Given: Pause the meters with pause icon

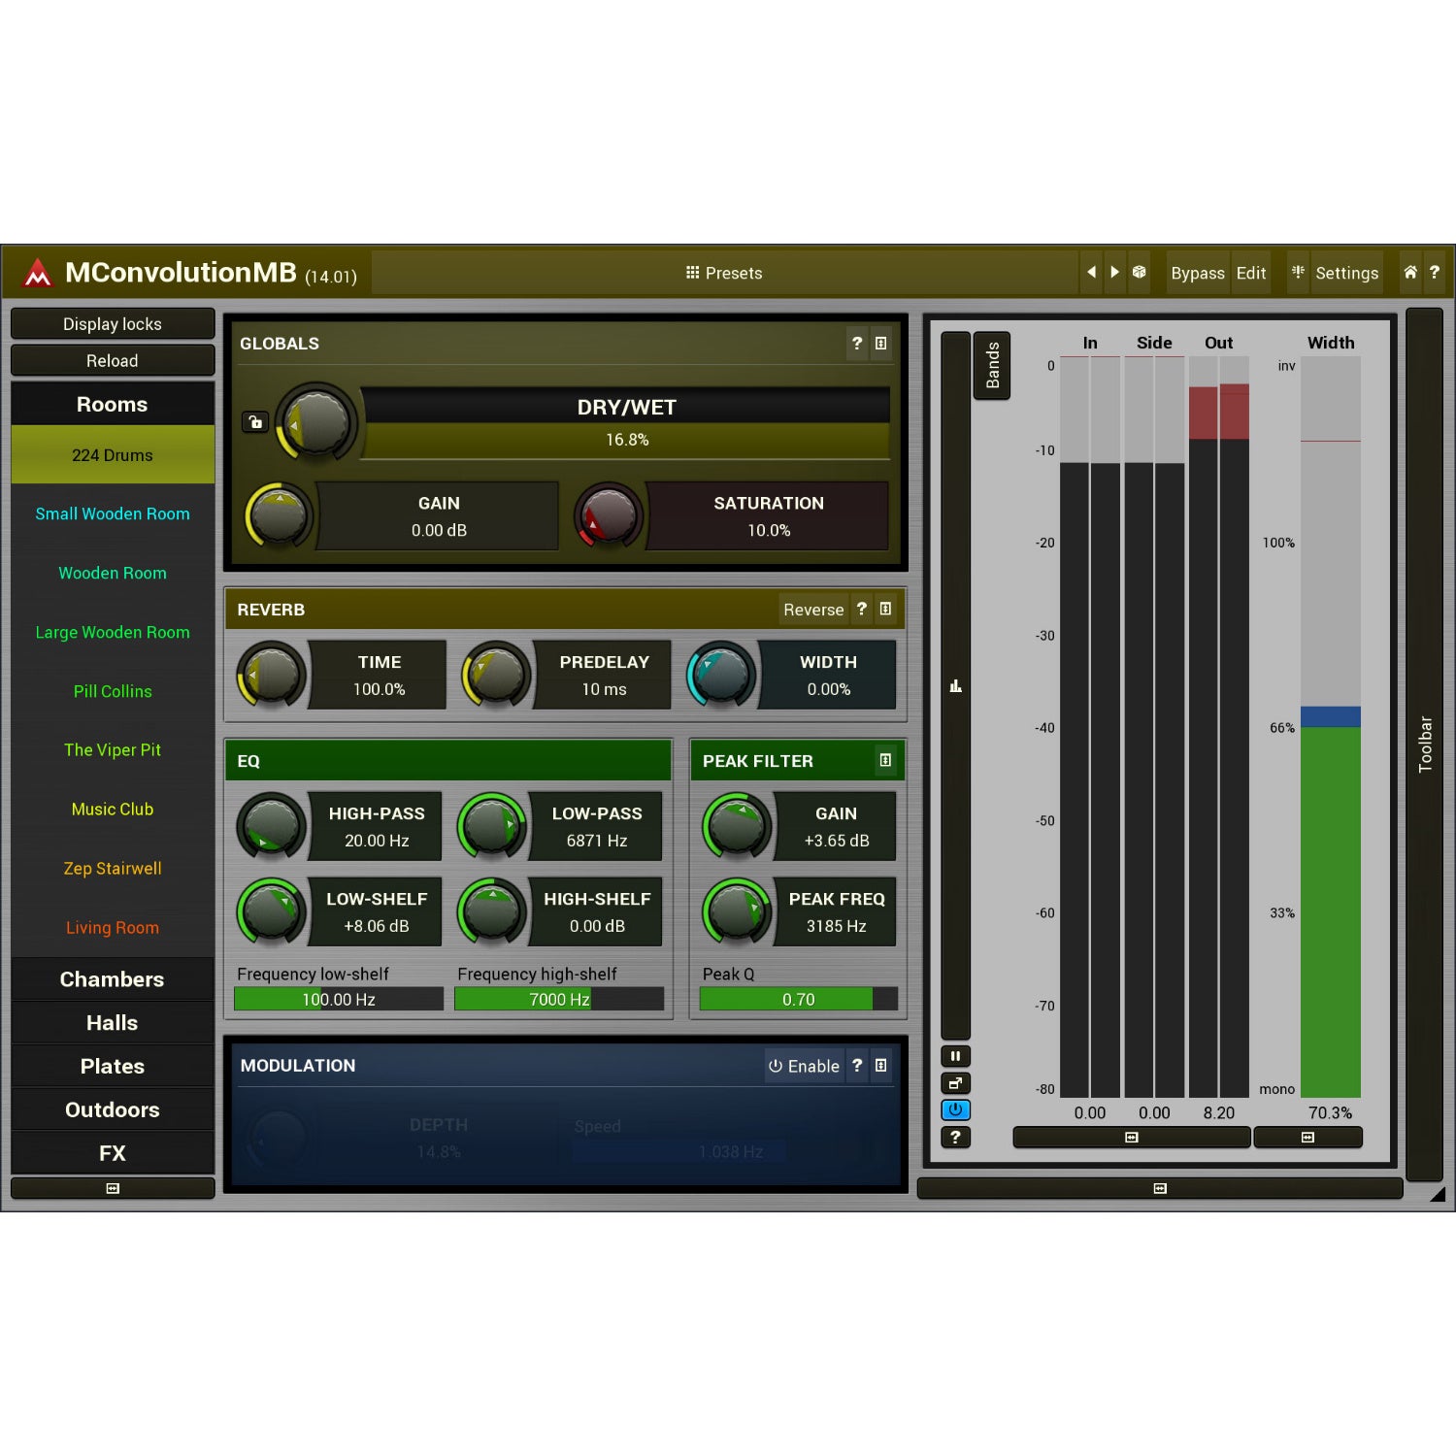Looking at the screenshot, I should [x=955, y=1056].
